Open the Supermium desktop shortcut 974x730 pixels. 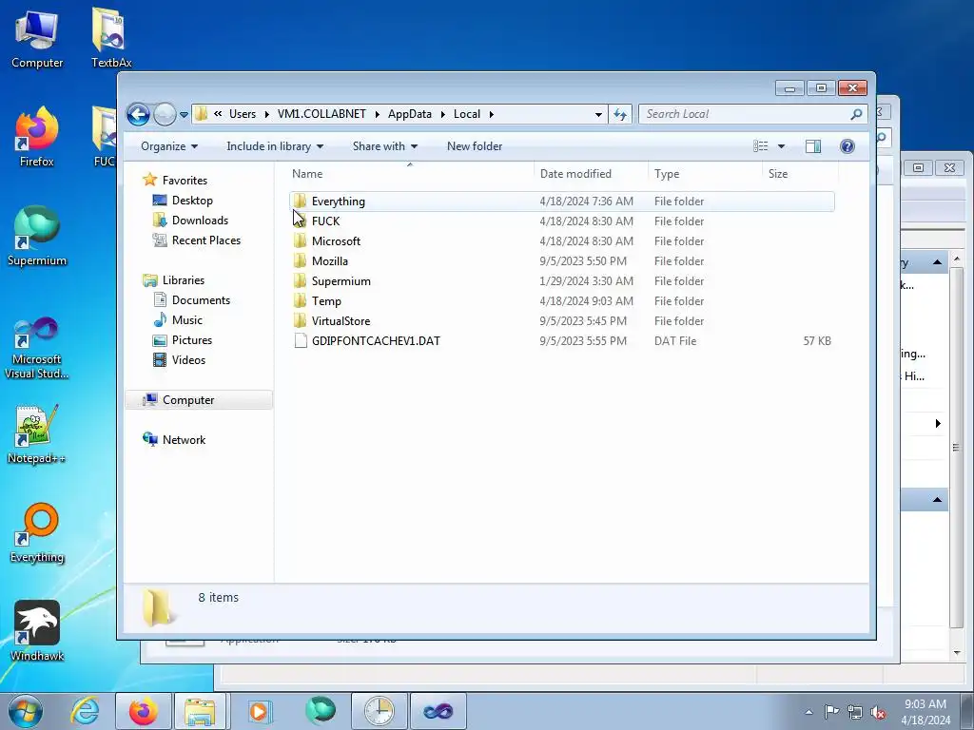click(x=37, y=236)
